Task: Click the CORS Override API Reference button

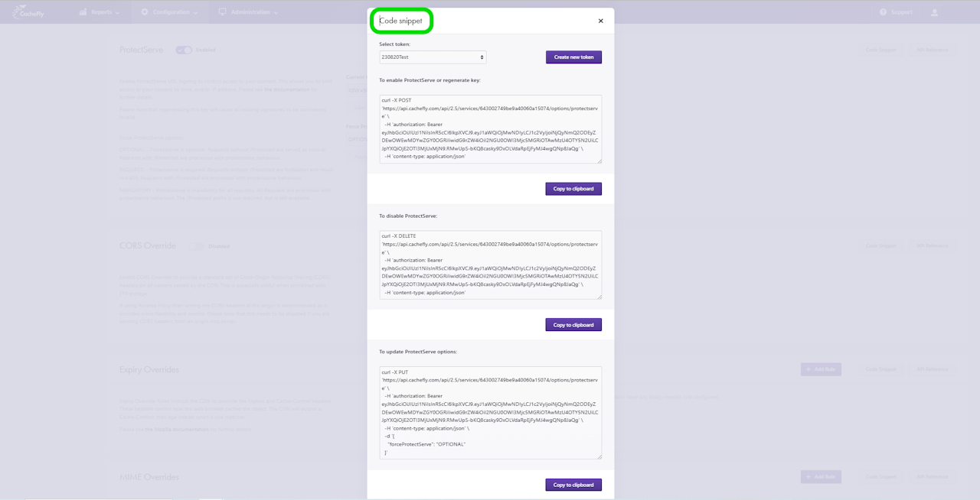Action: (932, 246)
